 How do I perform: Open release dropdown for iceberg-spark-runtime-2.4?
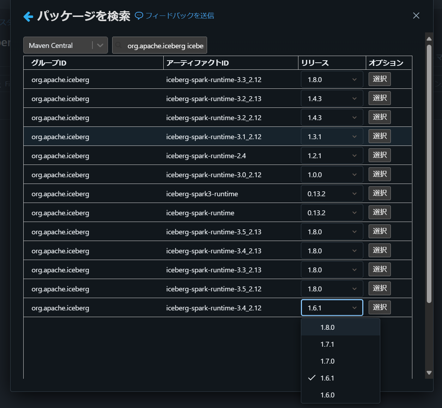(332, 155)
